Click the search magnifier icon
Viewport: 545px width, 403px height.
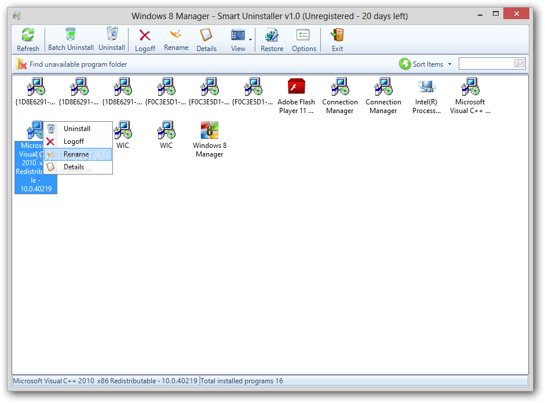(520, 63)
